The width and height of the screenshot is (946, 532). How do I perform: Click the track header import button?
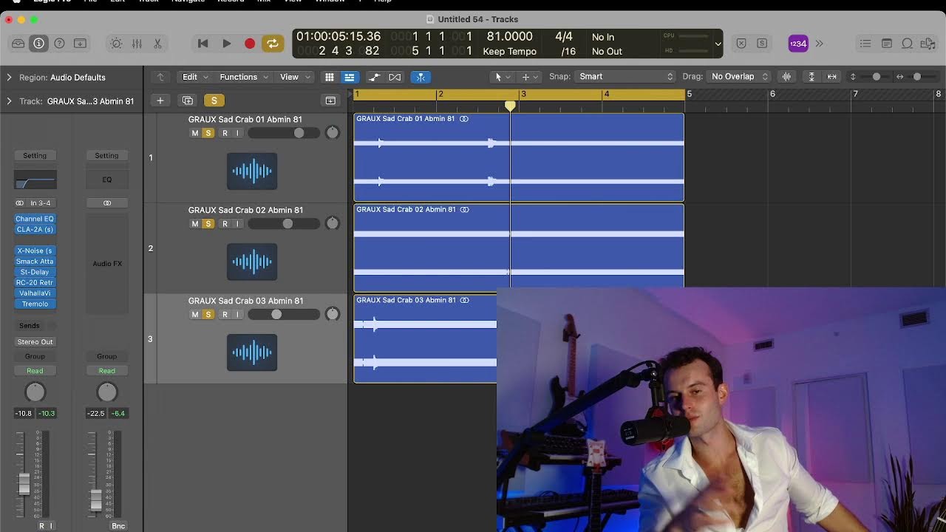pos(330,100)
